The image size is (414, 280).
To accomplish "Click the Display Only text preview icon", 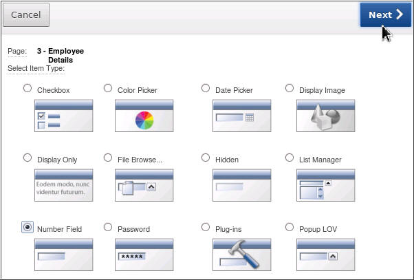I will (63, 185).
